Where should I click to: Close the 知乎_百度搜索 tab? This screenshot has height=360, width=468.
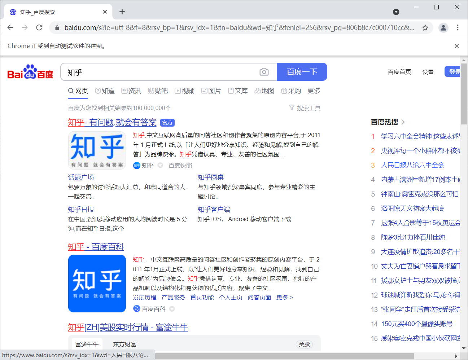coord(105,12)
